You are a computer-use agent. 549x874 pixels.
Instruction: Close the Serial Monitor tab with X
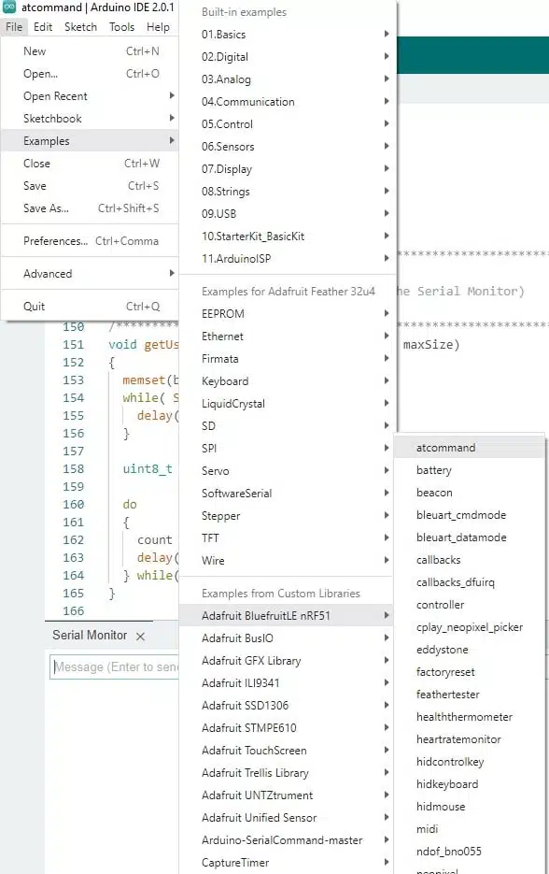[x=140, y=636]
